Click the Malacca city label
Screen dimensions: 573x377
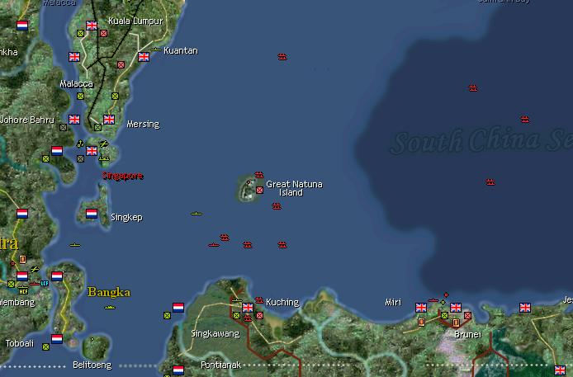point(77,84)
